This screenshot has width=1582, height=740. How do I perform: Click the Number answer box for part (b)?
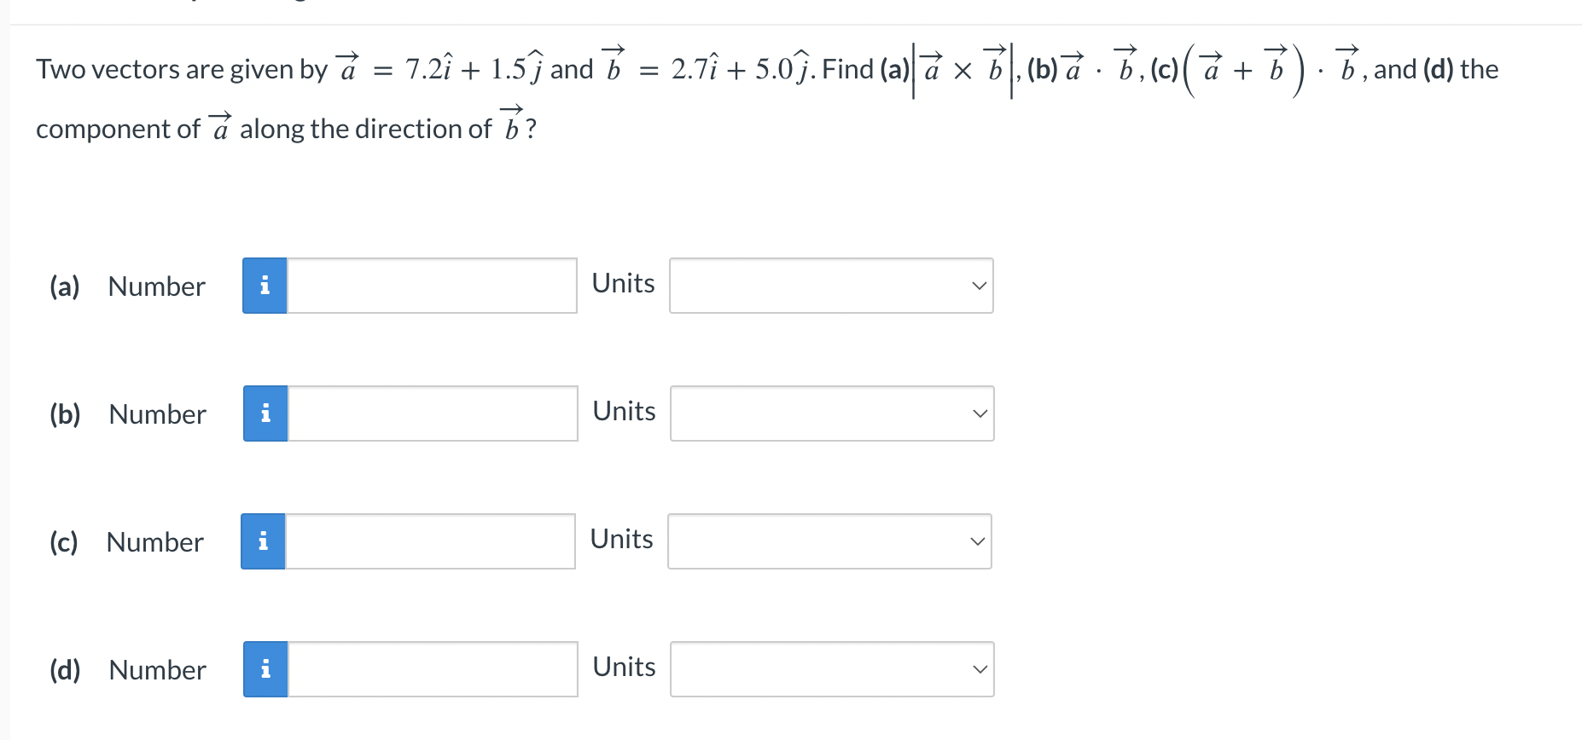(x=431, y=413)
